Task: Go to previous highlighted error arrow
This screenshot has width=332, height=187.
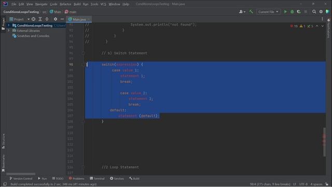Action: pos(317,26)
